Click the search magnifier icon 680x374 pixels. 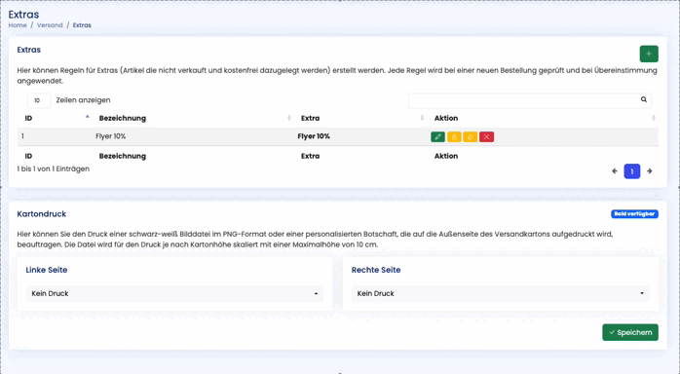pyautogui.click(x=644, y=99)
